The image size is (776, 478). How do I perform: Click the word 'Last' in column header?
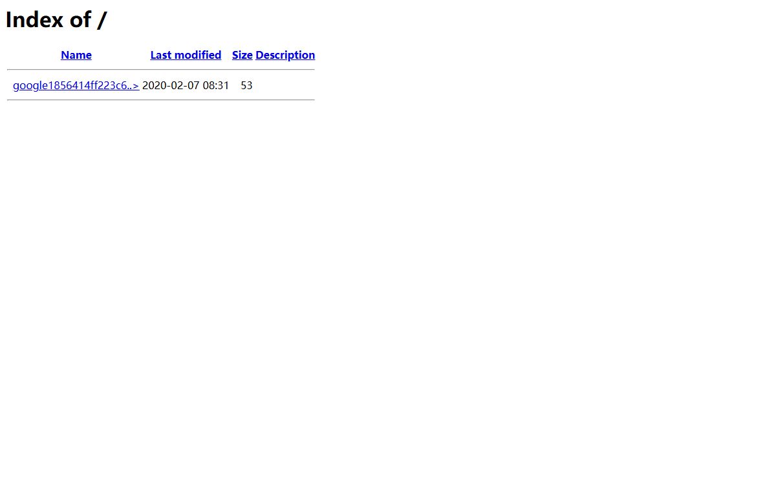[161, 55]
